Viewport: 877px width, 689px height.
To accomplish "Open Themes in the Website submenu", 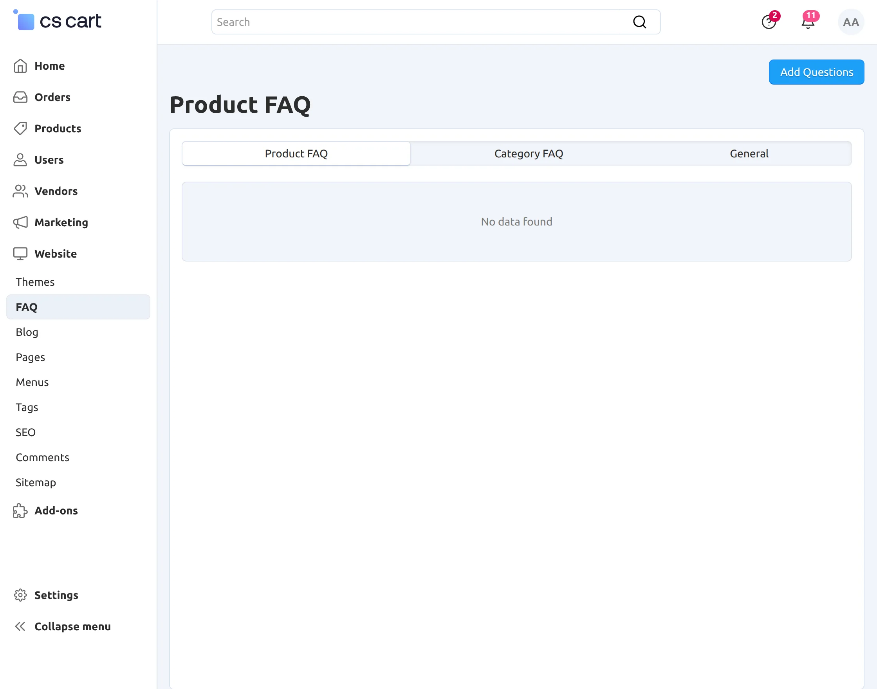I will click(35, 282).
